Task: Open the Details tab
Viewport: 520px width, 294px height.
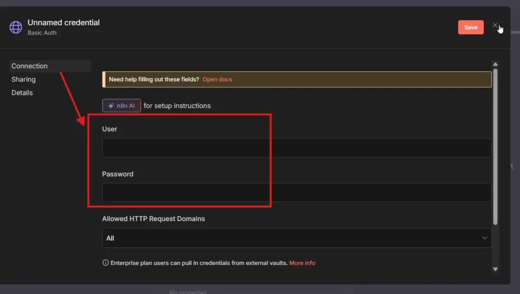Action: coord(22,92)
